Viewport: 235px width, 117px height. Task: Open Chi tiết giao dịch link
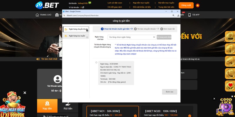tap(115, 7)
